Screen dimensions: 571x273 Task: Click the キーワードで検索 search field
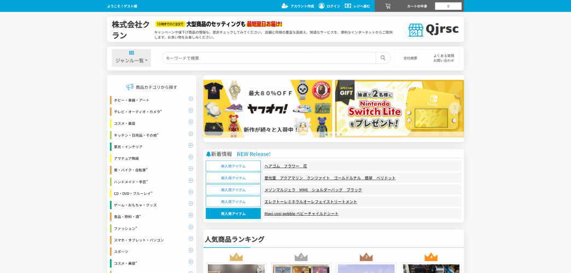(x=269, y=58)
